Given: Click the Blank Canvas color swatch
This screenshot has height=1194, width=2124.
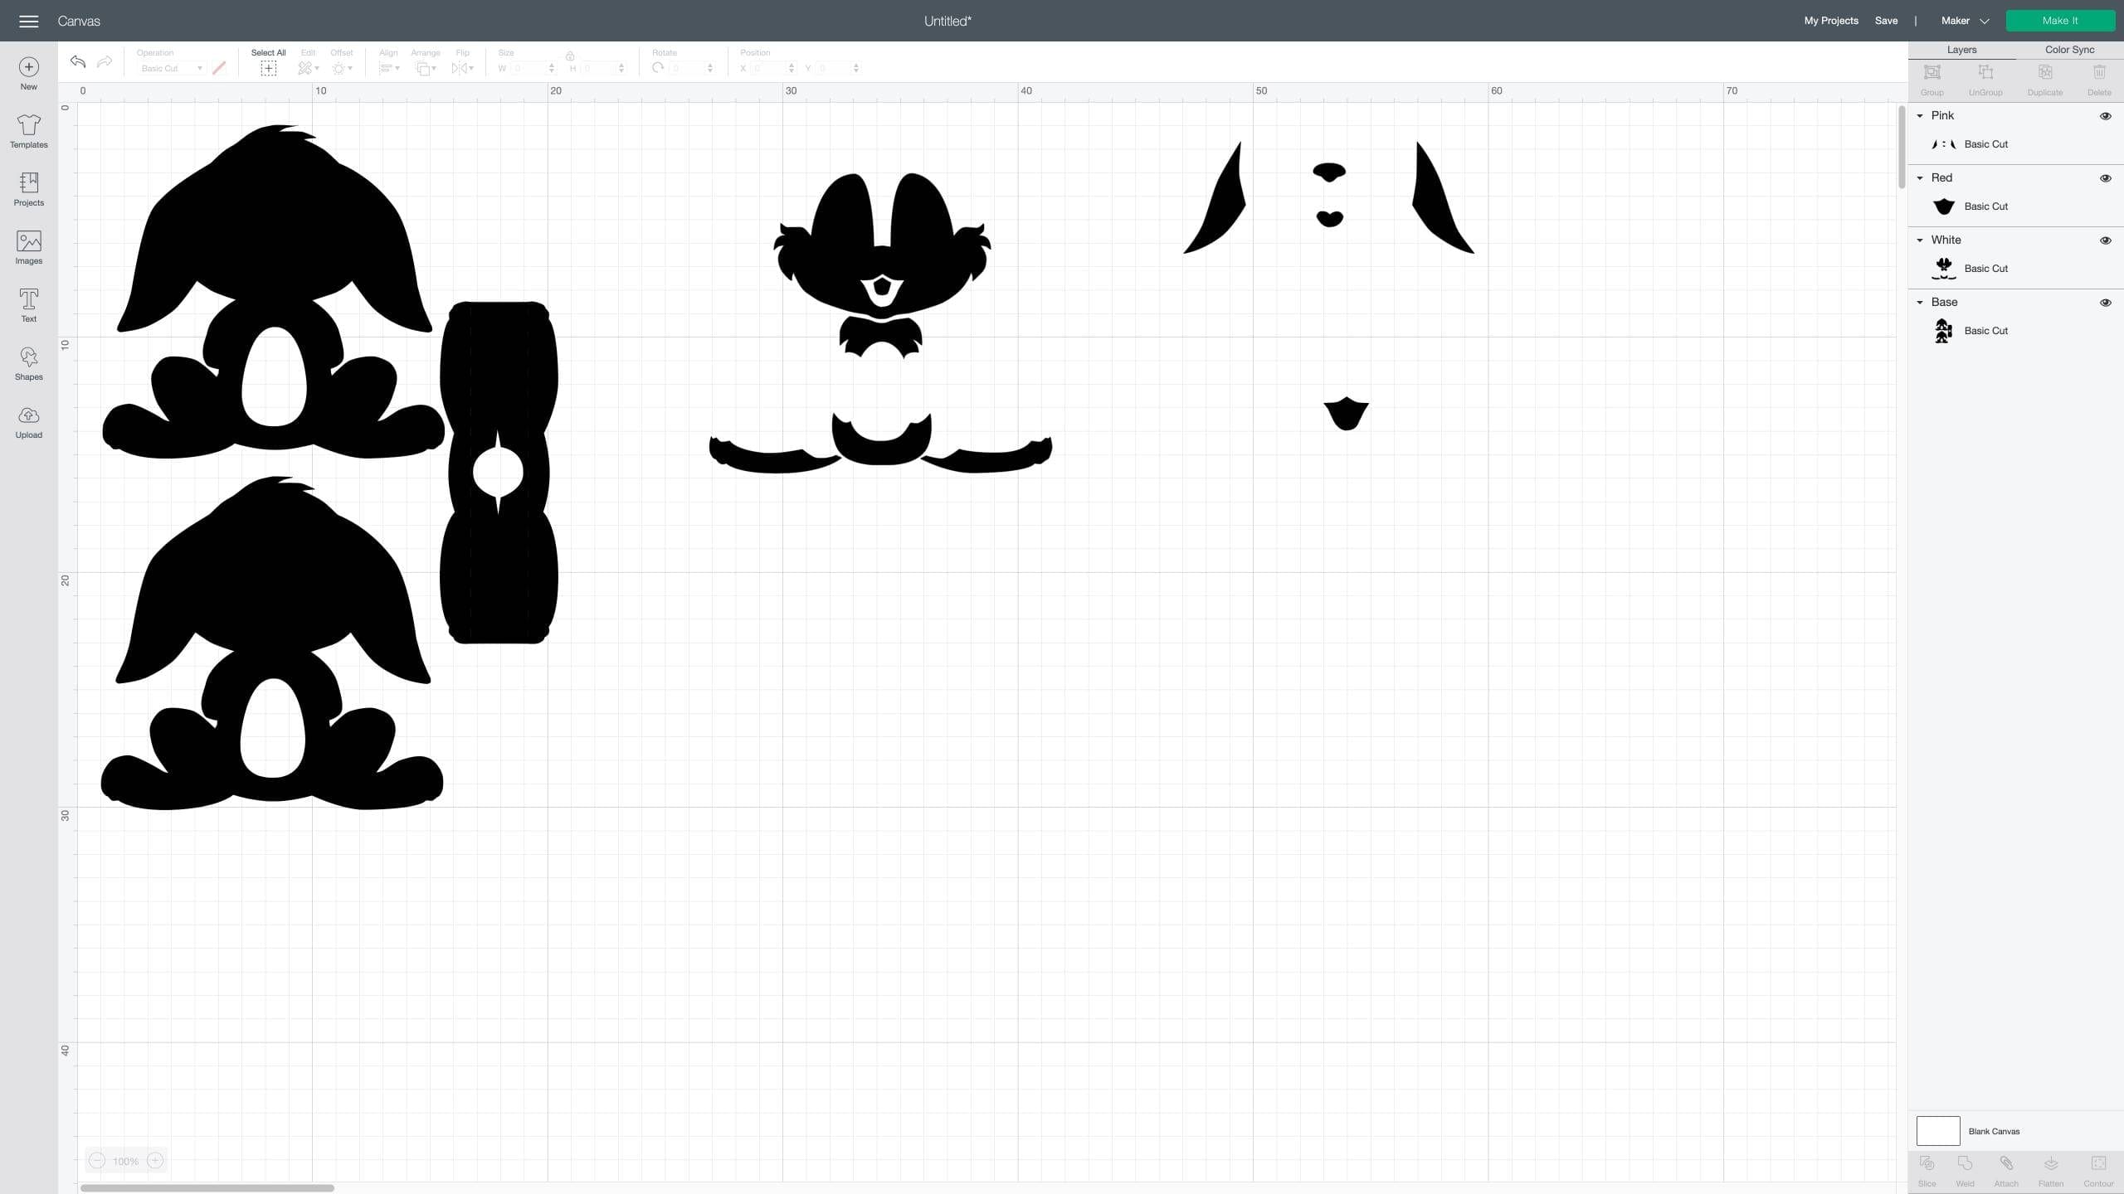Looking at the screenshot, I should [x=1938, y=1131].
